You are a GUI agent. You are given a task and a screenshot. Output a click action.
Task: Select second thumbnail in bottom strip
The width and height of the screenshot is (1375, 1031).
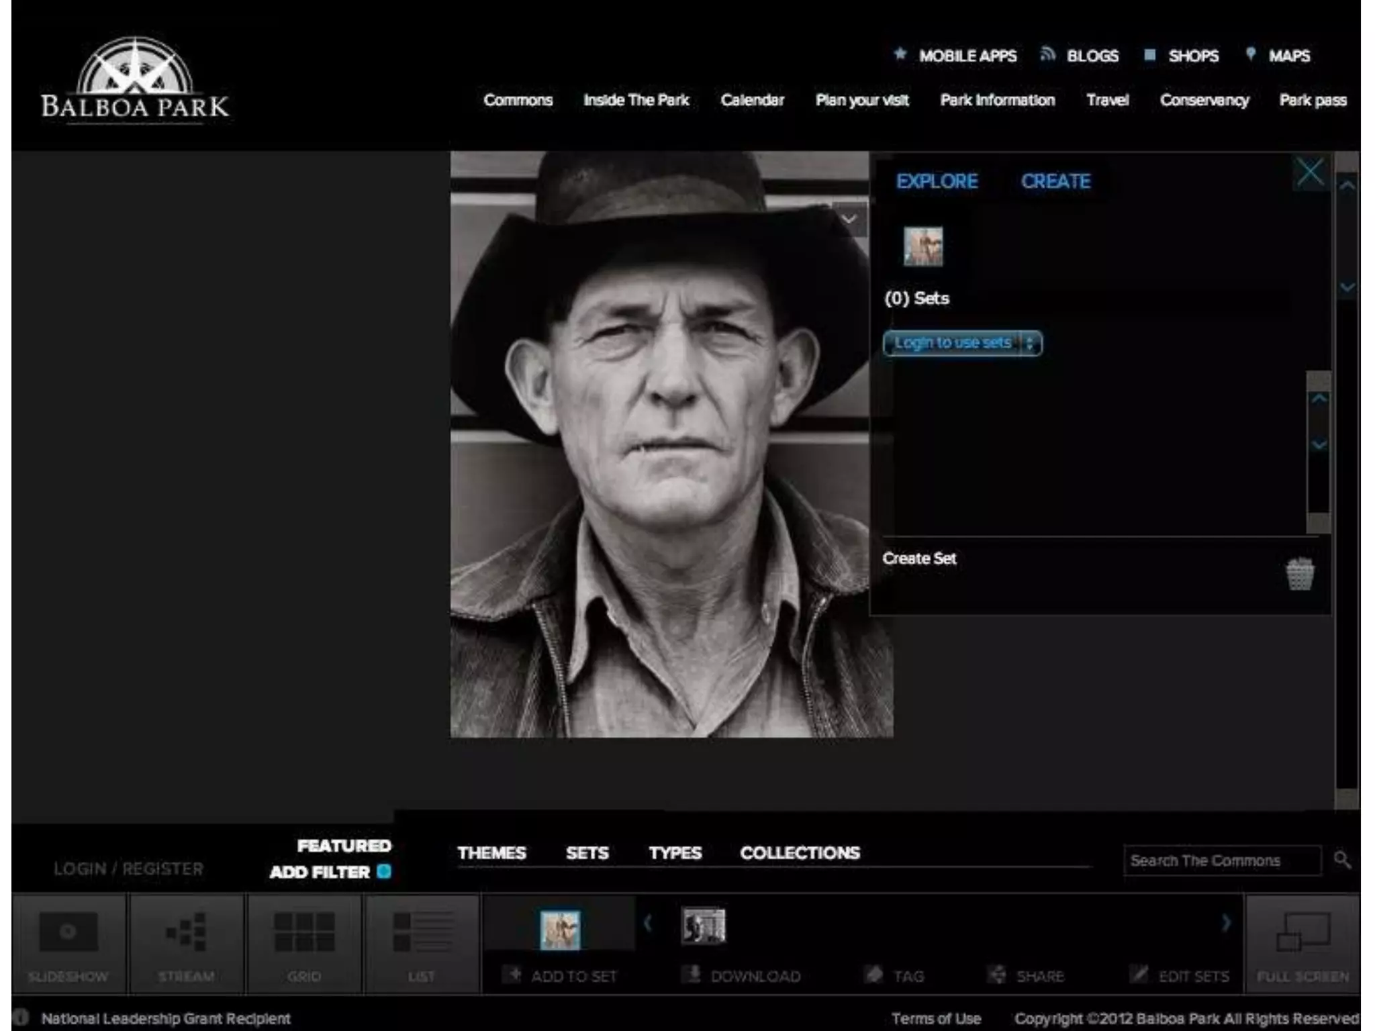coord(703,926)
